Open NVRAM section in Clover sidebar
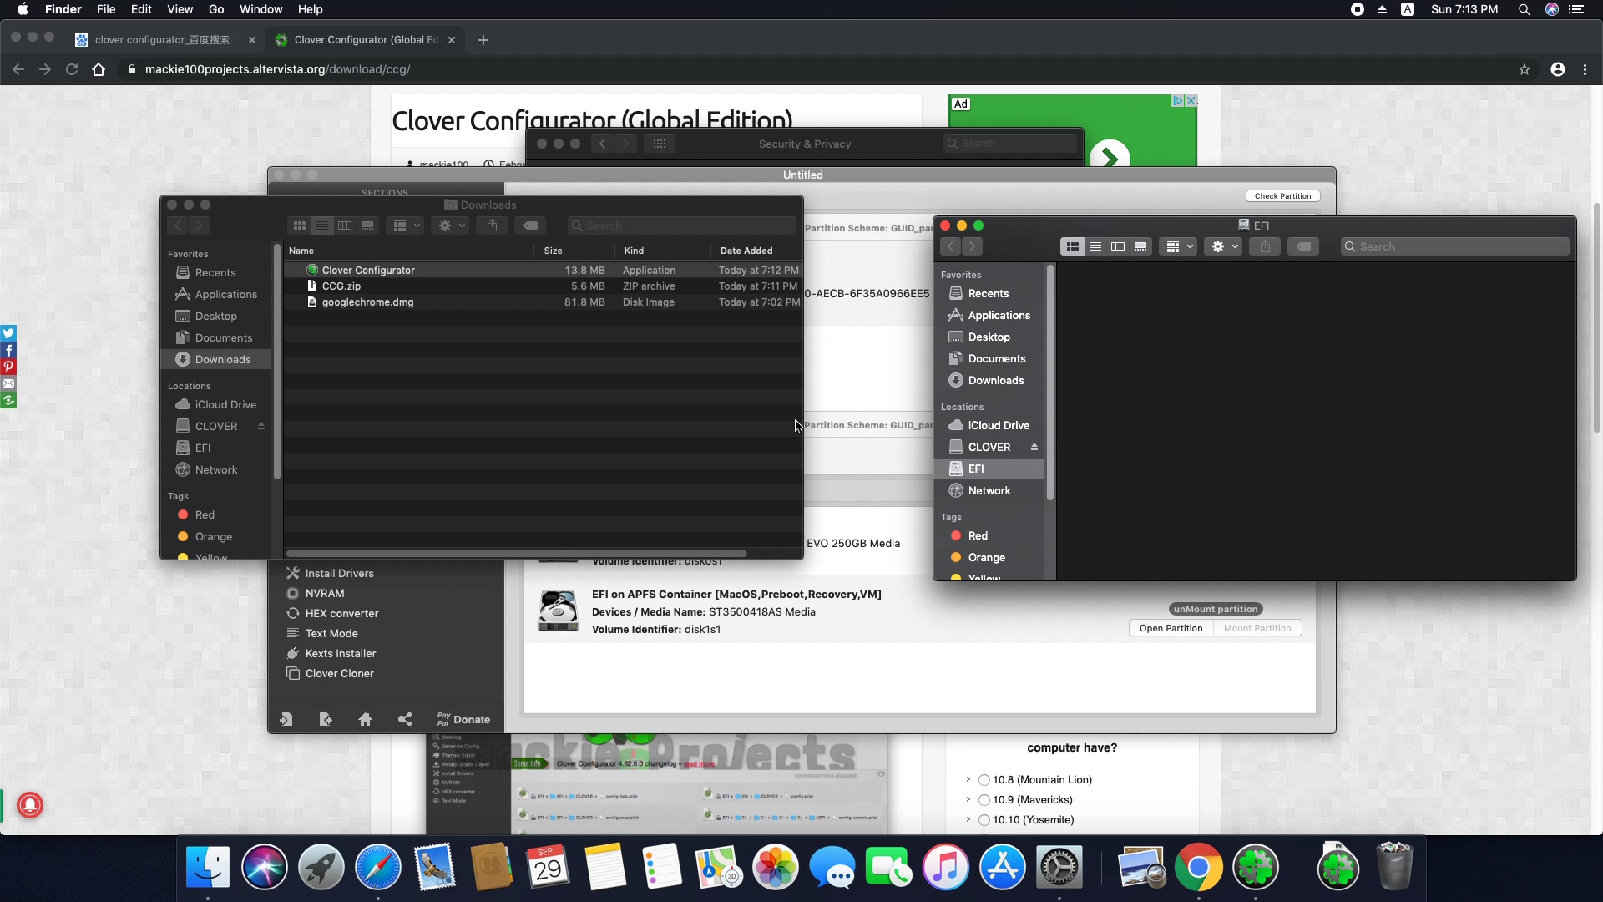Screen dimensions: 1603x902 (325, 593)
